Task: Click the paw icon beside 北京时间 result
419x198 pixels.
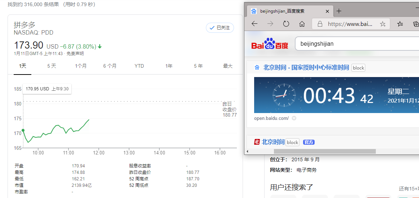Action: pos(257,68)
